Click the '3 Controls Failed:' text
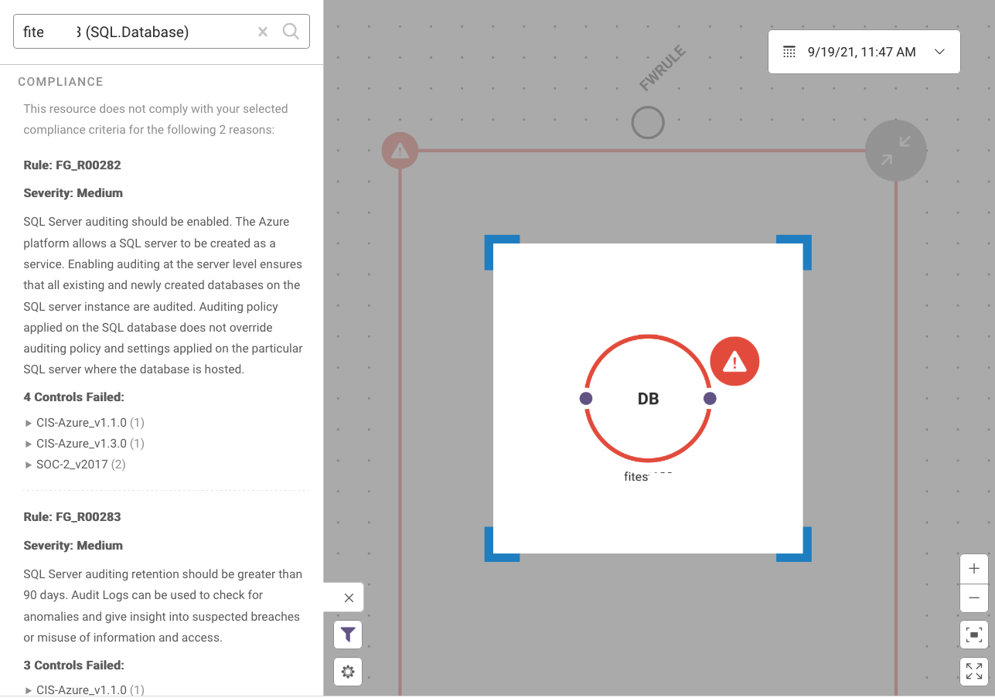Viewport: 995px width, 698px height. coord(74,665)
